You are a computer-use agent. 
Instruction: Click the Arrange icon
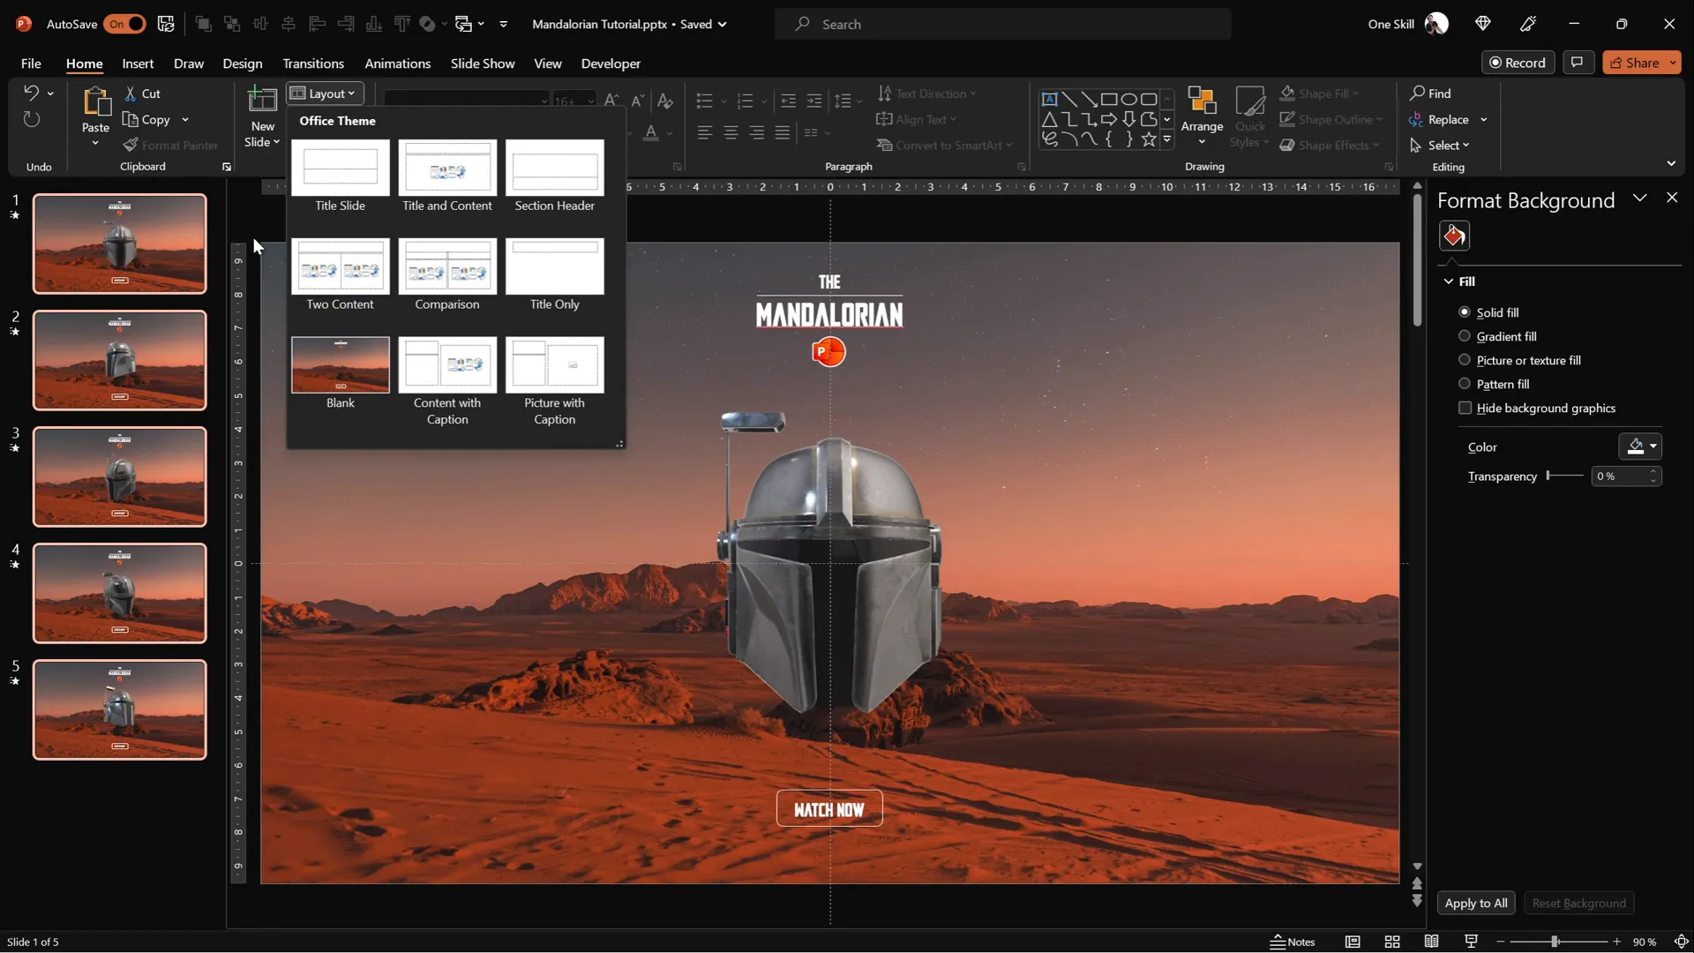[x=1202, y=101]
